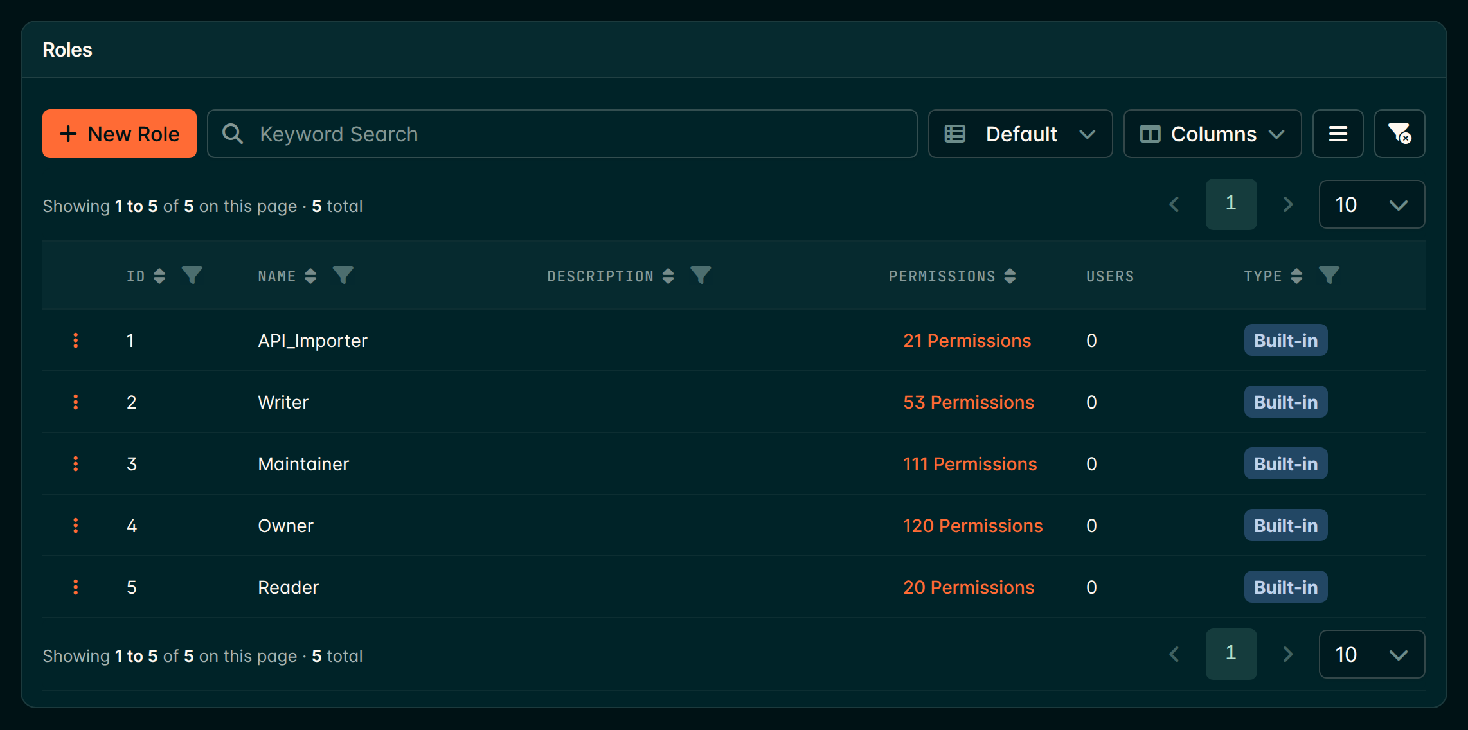Open the top page size dropdown

pos(1372,204)
